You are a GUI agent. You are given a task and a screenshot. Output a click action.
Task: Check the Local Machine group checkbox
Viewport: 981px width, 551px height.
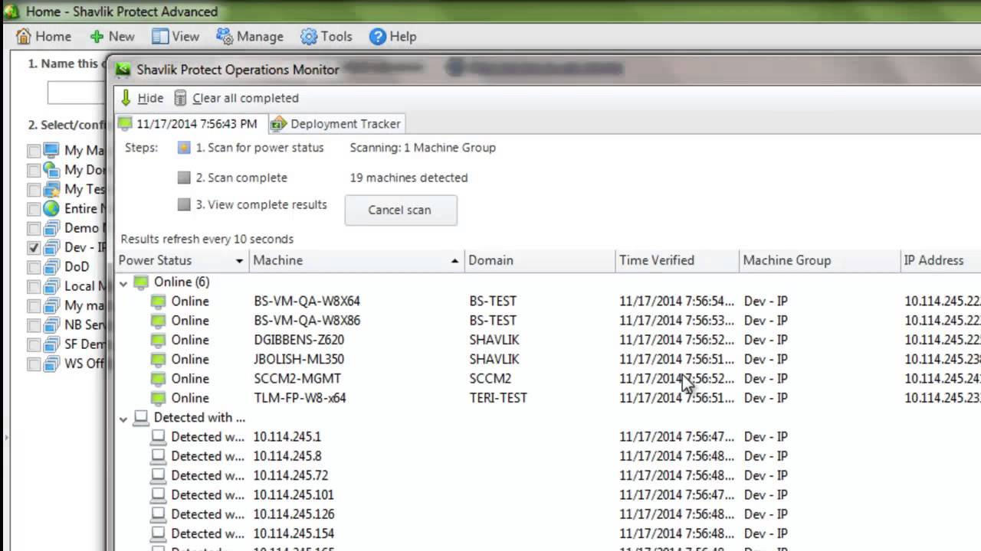pos(33,286)
